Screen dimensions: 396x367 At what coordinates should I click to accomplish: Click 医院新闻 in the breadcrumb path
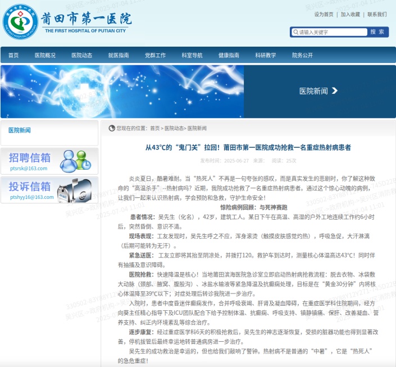pyautogui.click(x=197, y=128)
